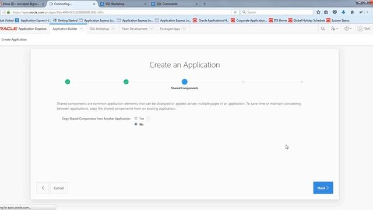Click the Next button
This screenshot has height=210, width=373.
[x=323, y=188]
